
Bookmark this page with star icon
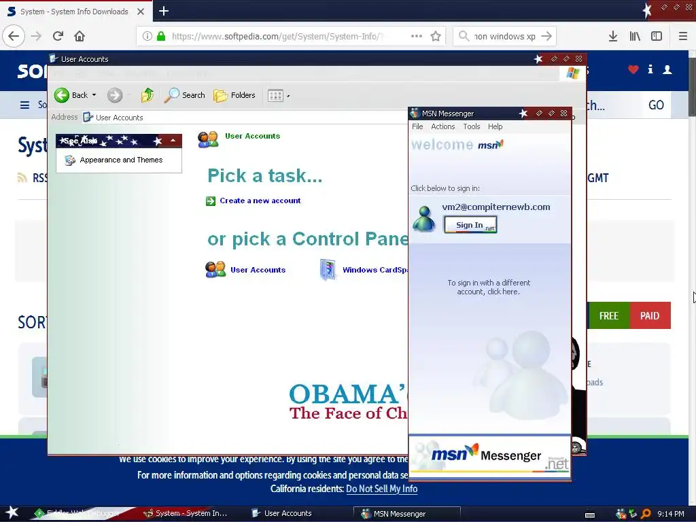(x=436, y=36)
